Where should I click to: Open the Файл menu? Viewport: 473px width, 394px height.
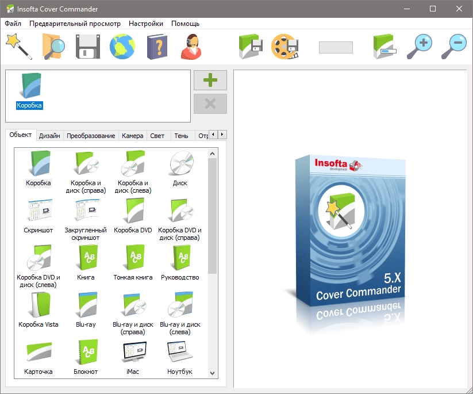(13, 24)
